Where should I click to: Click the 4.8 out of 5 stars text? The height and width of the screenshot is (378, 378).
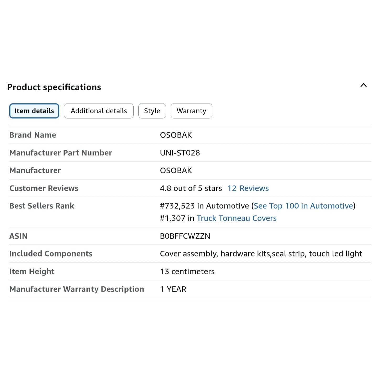pos(191,188)
